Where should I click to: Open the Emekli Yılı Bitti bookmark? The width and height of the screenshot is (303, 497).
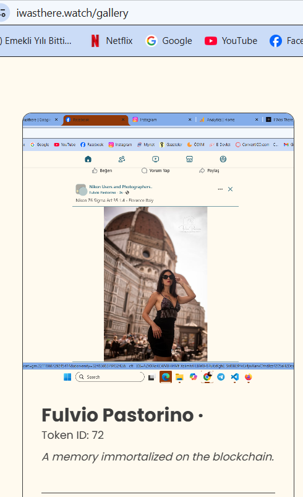[x=36, y=41]
